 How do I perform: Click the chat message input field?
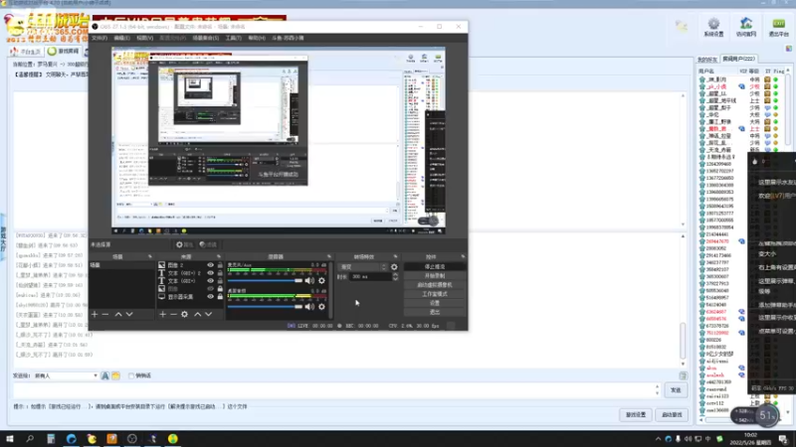point(334,390)
